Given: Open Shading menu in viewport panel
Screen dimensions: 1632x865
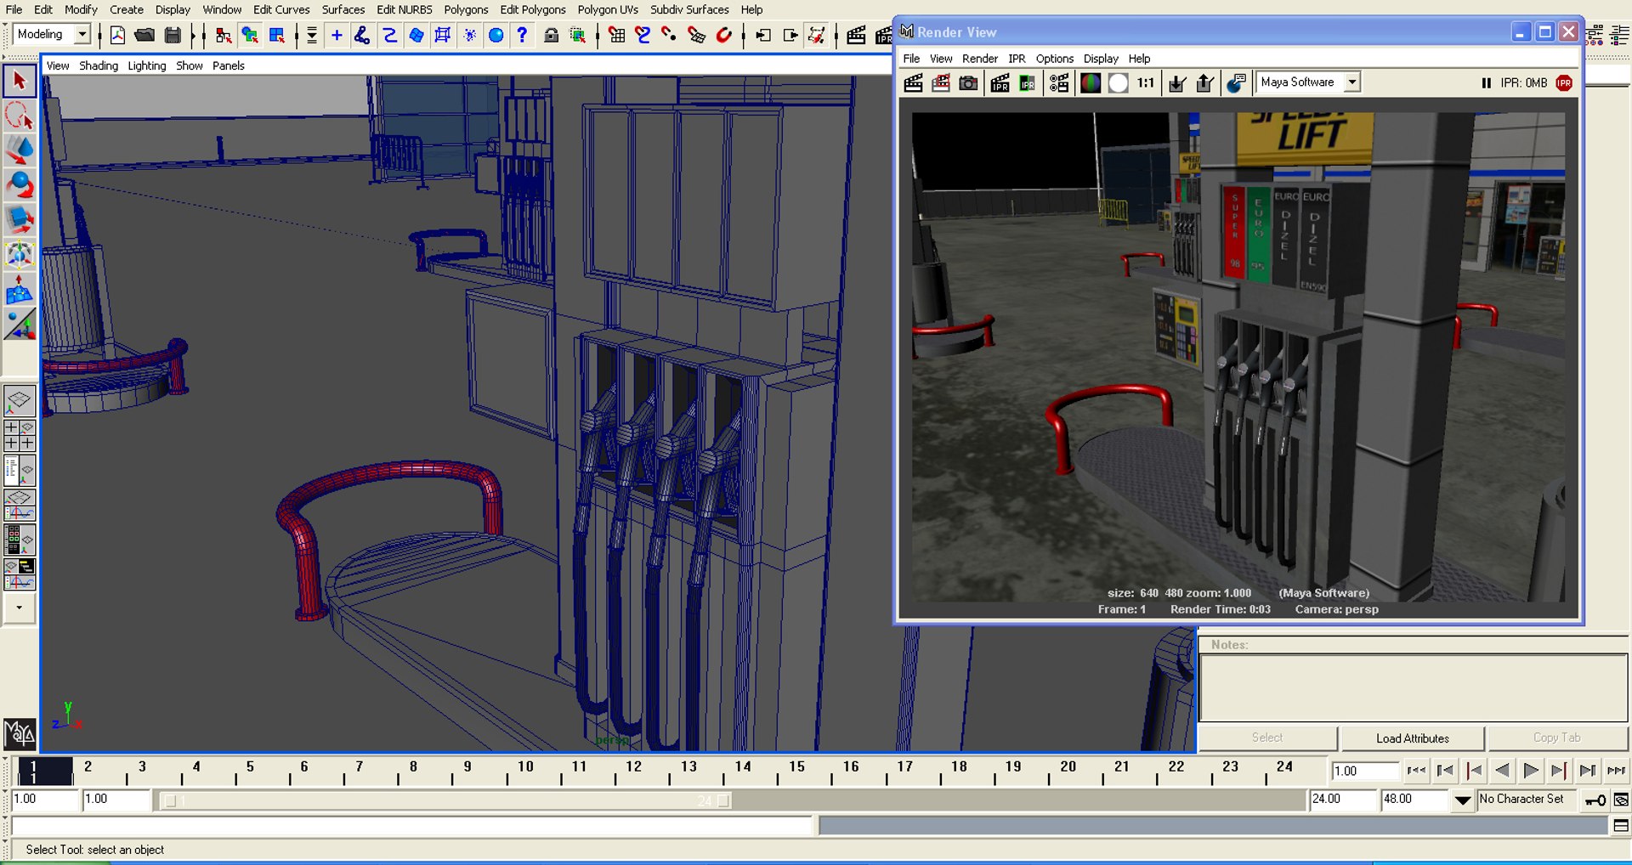Looking at the screenshot, I should coord(99,65).
